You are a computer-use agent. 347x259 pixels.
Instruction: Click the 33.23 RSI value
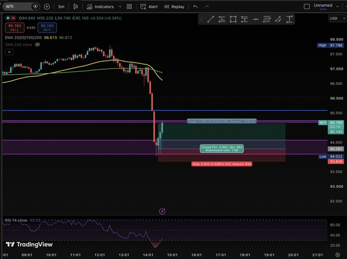tap(35, 220)
